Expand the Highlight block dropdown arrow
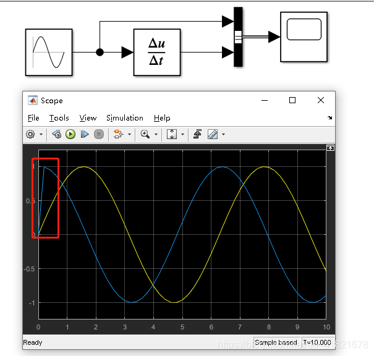This screenshot has width=374, height=356. (130, 135)
